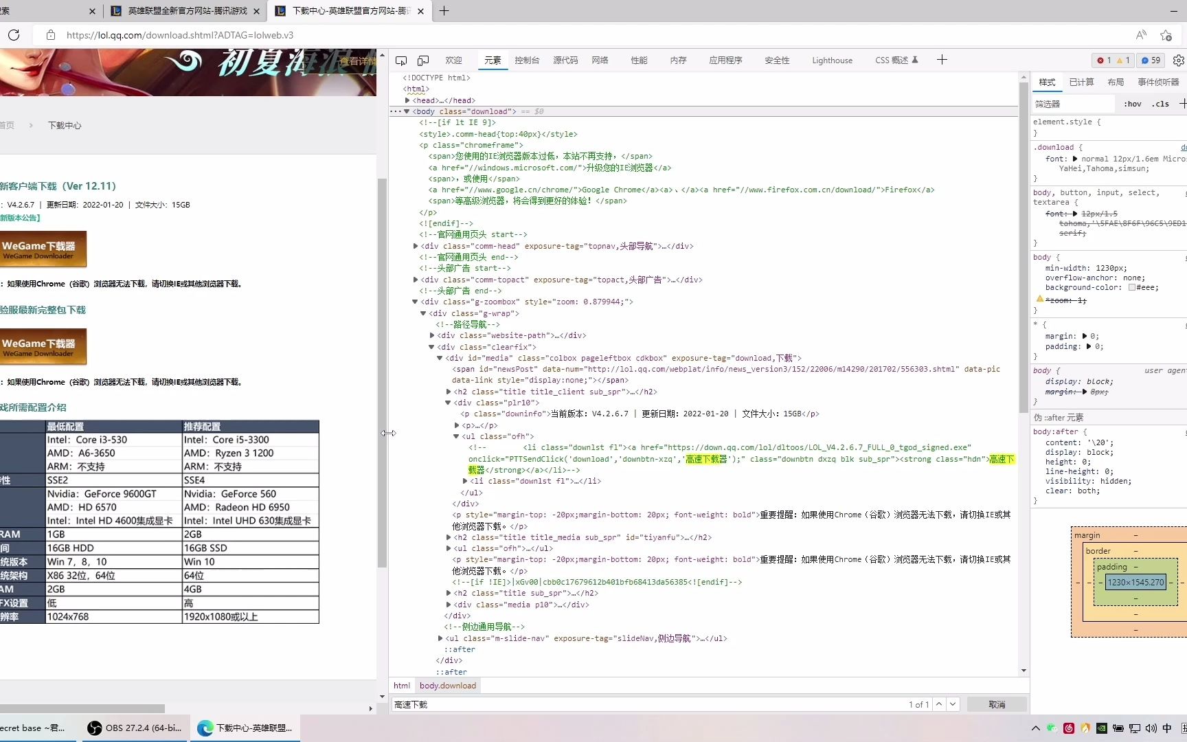Viewport: 1187px width, 742px height.
Task: Collapse the body class download node
Action: click(x=407, y=111)
